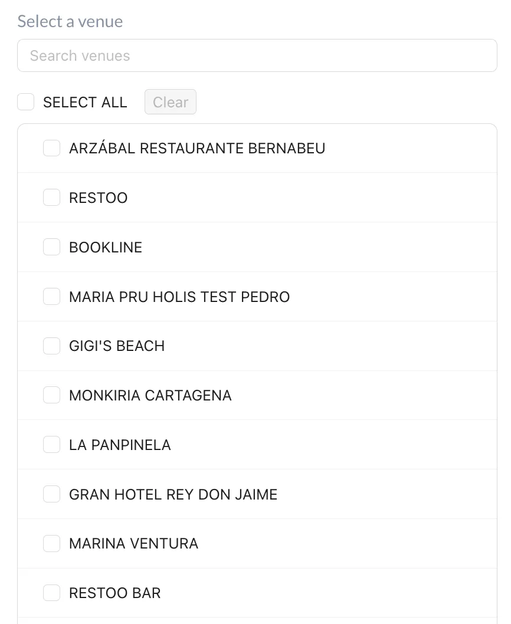Check the SELECT ALL checkbox
The image size is (511, 624).
point(25,102)
